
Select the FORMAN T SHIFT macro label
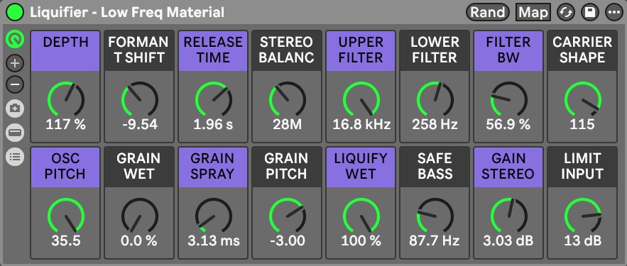tap(140, 51)
